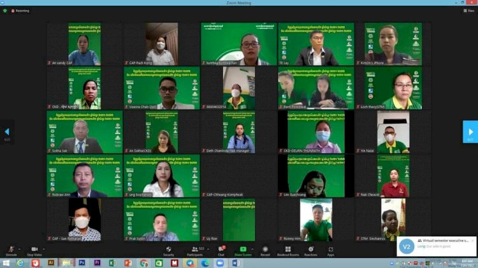Open File Explorer from taskbar
Image resolution: width=478 pixels, height=268 pixels.
point(66,263)
